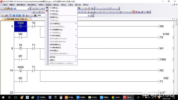Click the tab scroll-right arrow
This screenshot has width=178, height=100.
pos(174,19)
